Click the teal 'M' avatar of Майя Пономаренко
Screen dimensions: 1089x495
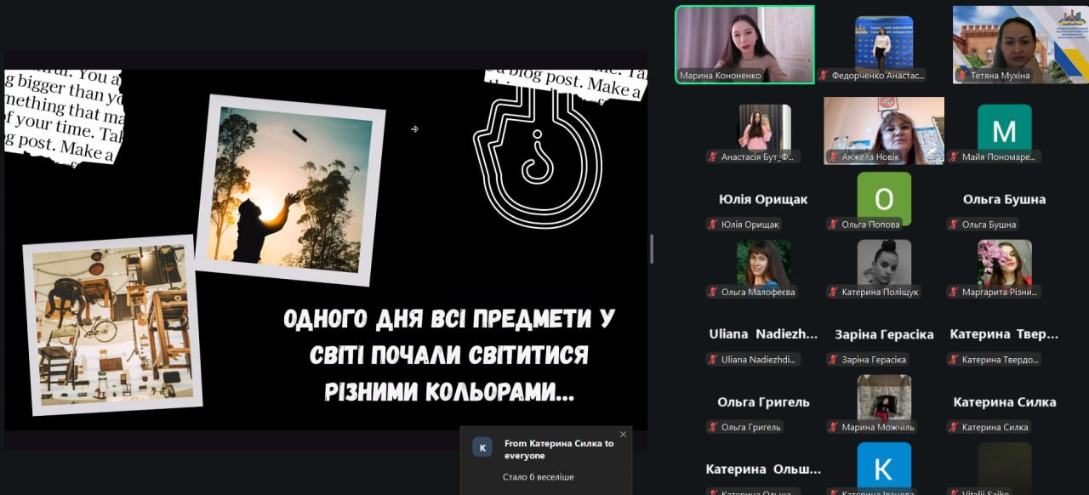click(1004, 129)
